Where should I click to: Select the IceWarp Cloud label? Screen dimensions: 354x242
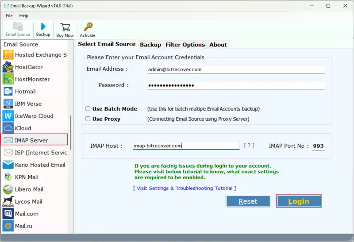pos(34,116)
